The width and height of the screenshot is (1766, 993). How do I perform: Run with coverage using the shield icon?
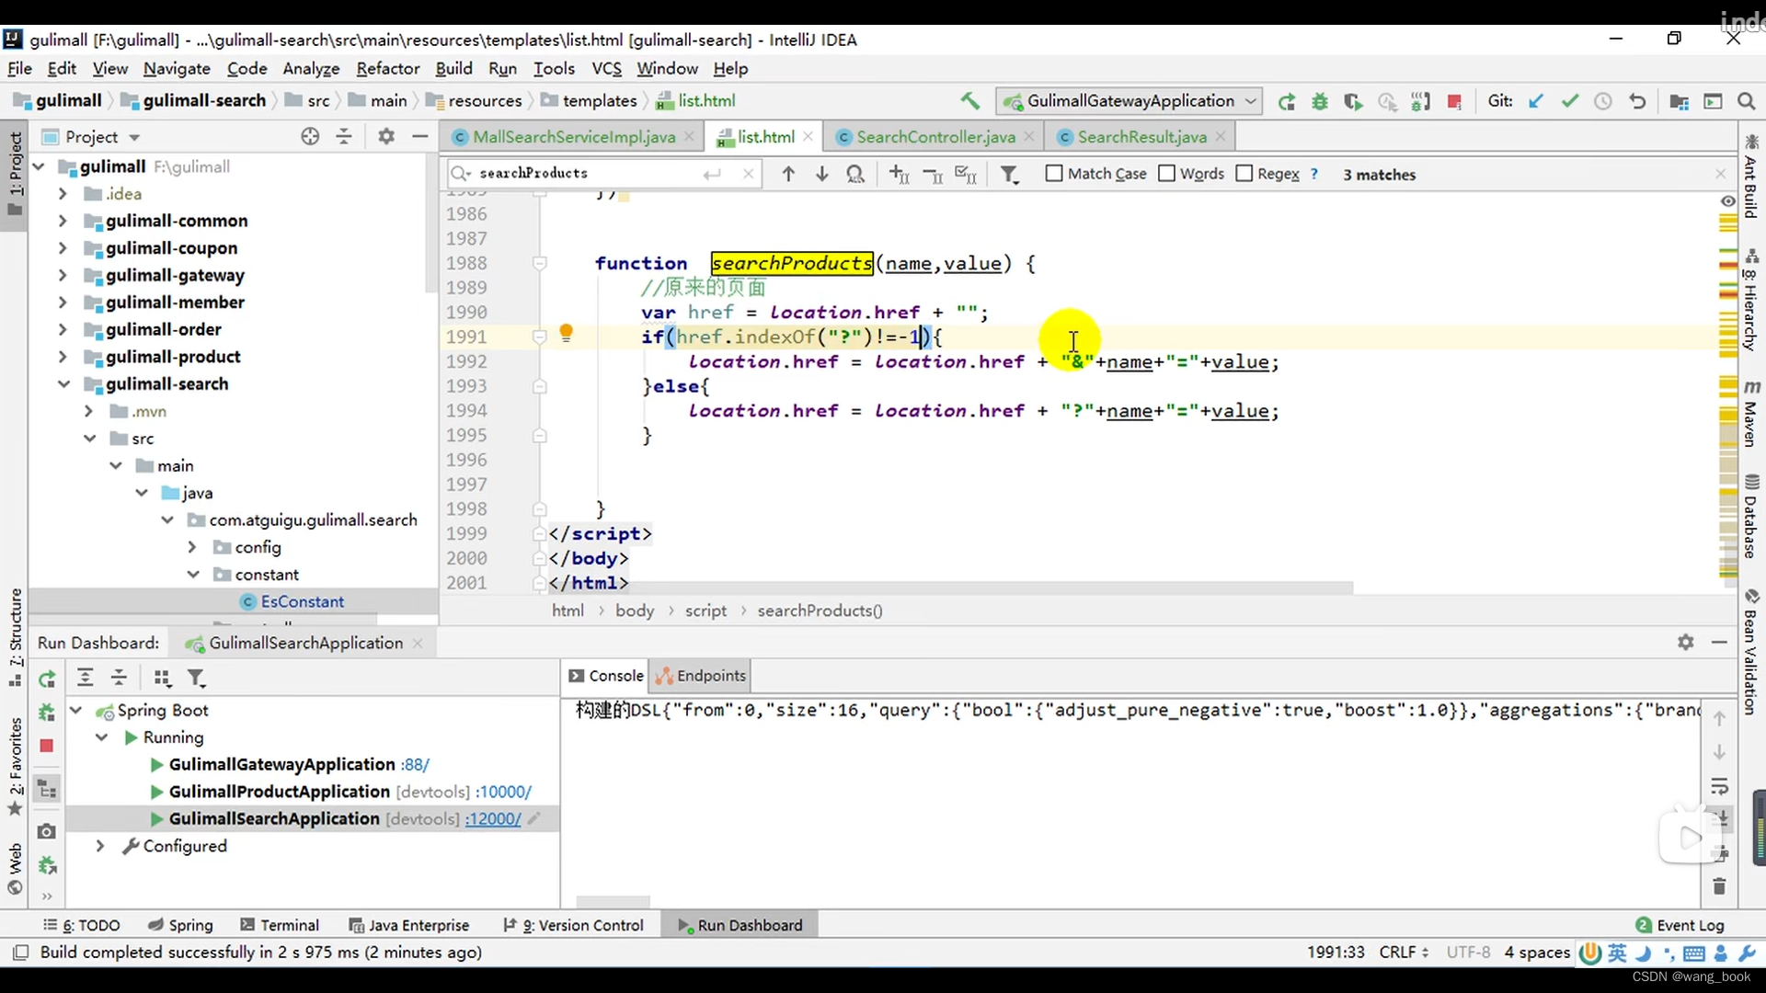click(x=1353, y=101)
